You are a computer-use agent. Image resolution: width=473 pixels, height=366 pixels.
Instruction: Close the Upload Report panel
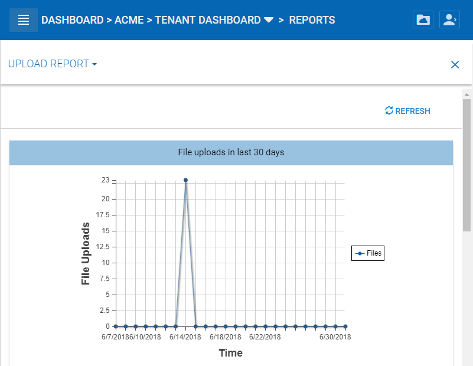pyautogui.click(x=455, y=64)
